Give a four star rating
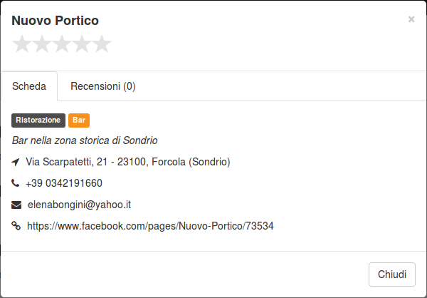This screenshot has width=427, height=298. (x=82, y=44)
